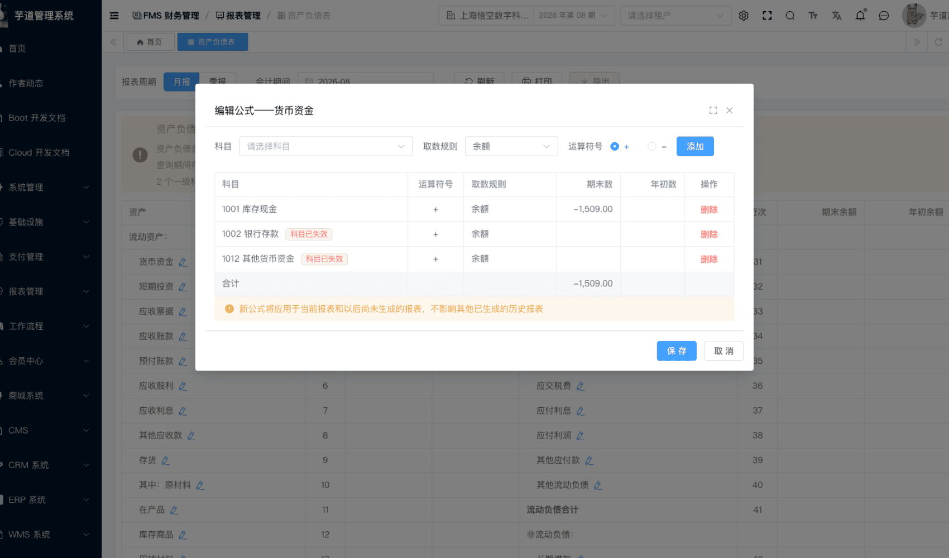Switch to the 首页 page tab
Screen dimensions: 949x558
point(150,42)
